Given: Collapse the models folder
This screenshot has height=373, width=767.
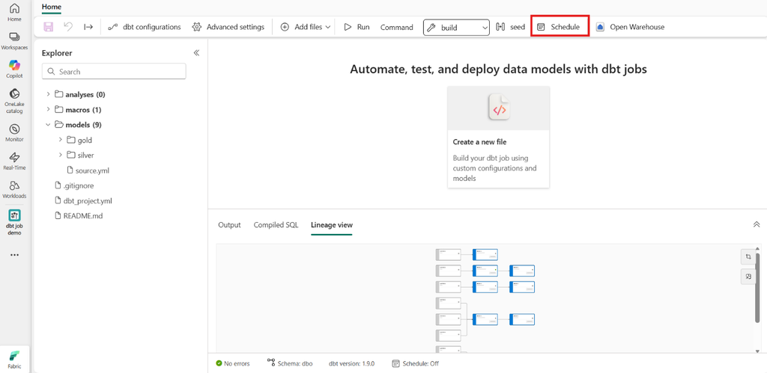Looking at the screenshot, I should tap(48, 125).
